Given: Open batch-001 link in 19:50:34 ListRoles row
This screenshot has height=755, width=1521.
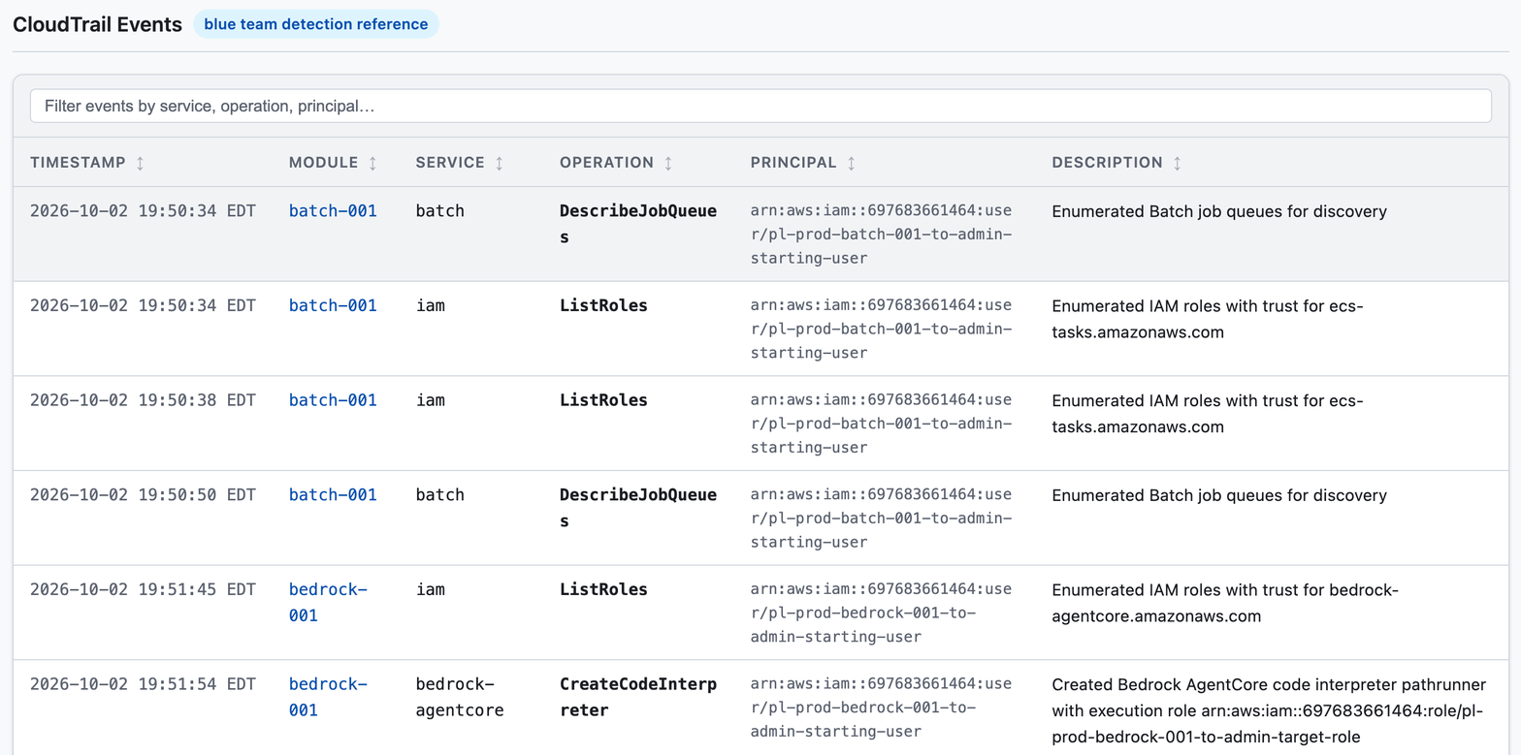Looking at the screenshot, I should point(333,305).
